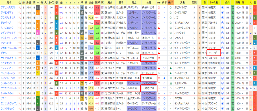Viewport: 257px width, 111px height.
Task: Click the play icon in row 4 フローラS
Action: coord(222,23)
